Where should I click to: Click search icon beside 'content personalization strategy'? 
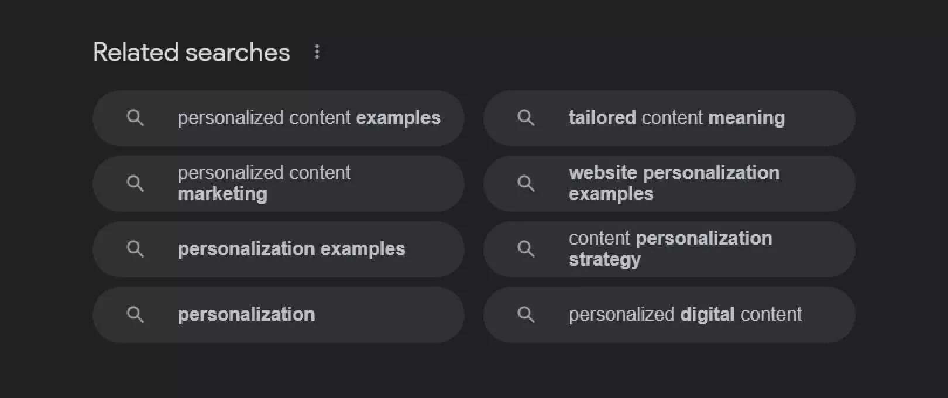tap(526, 249)
